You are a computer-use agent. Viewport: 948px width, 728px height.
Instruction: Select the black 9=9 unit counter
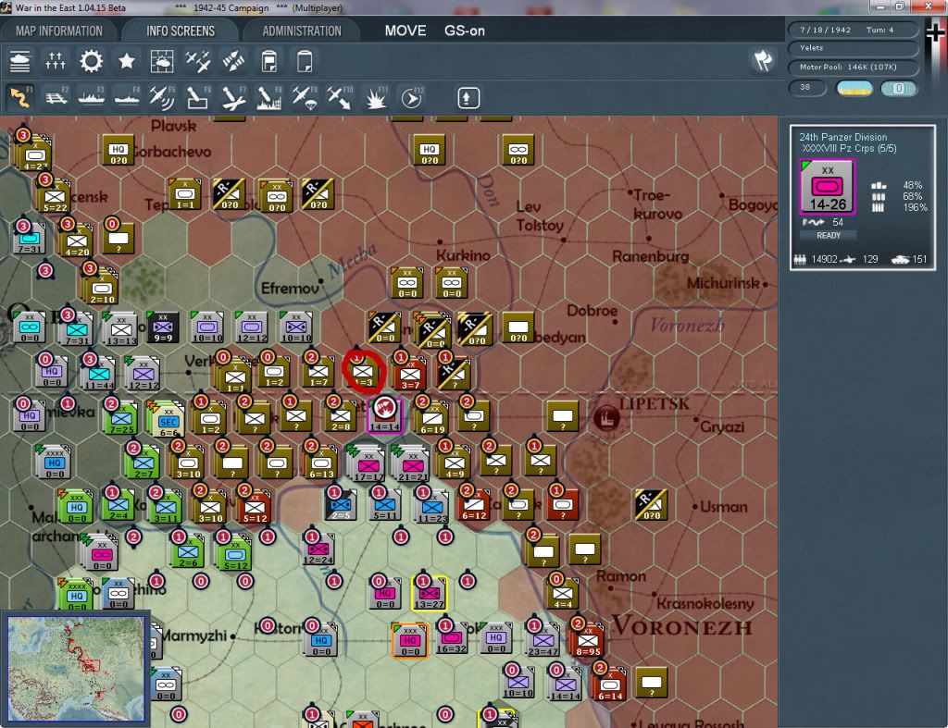[x=163, y=327]
